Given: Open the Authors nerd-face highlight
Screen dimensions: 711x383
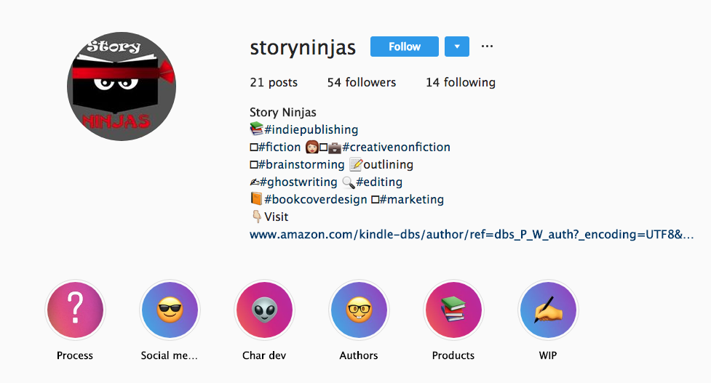Looking at the screenshot, I should [x=359, y=310].
